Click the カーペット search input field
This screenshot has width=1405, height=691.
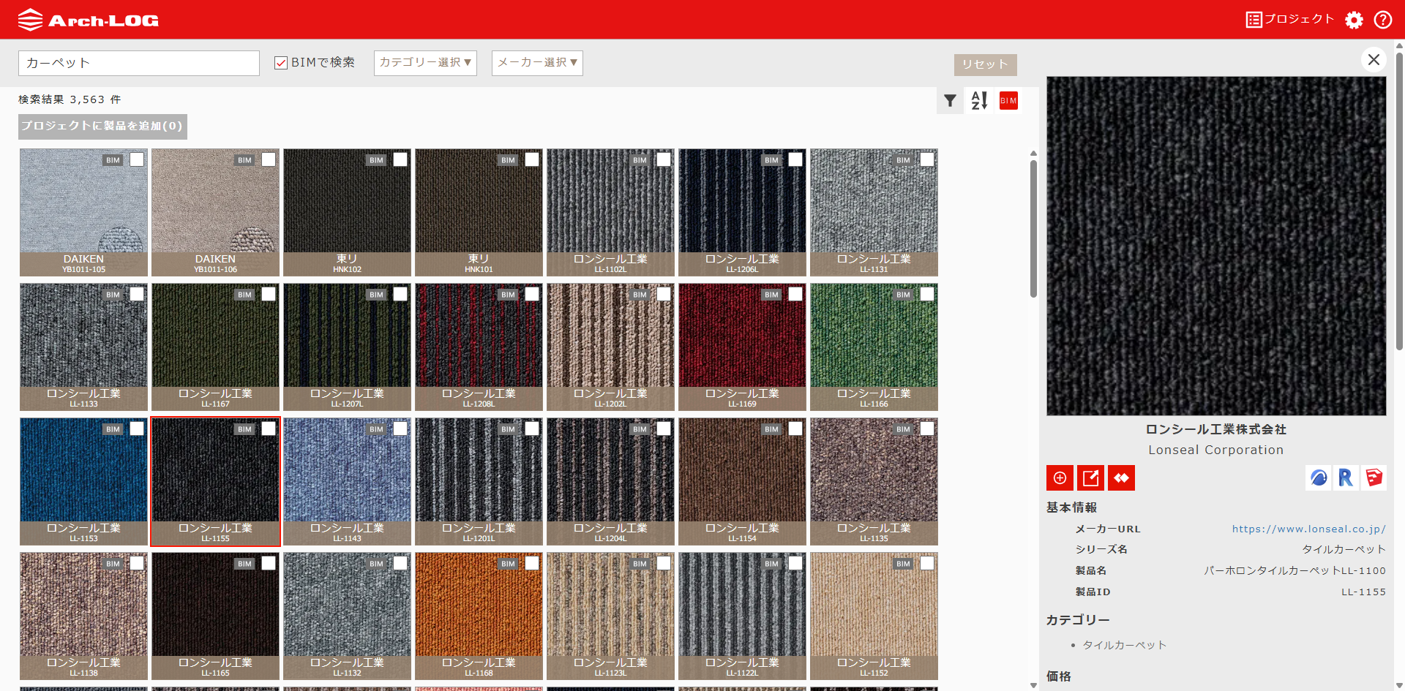(139, 63)
